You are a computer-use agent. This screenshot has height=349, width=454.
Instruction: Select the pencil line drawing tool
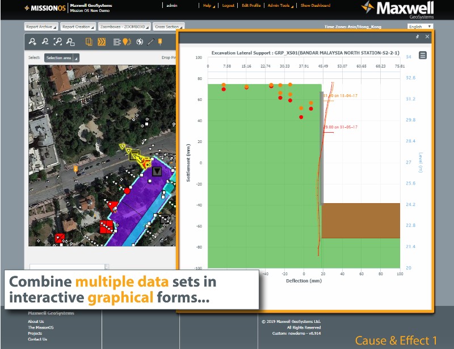point(150,42)
